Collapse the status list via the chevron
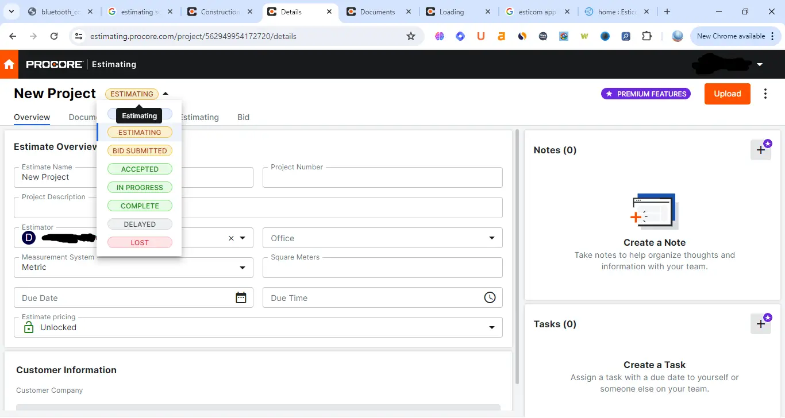 tap(166, 94)
